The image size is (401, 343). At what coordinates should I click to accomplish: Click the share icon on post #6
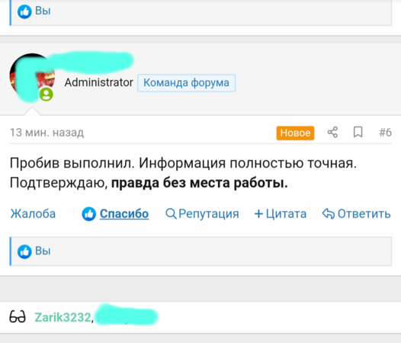[x=332, y=133]
